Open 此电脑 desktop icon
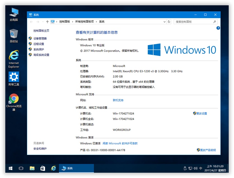Image resolution: width=234 pixels, height=178 pixels. (14, 15)
